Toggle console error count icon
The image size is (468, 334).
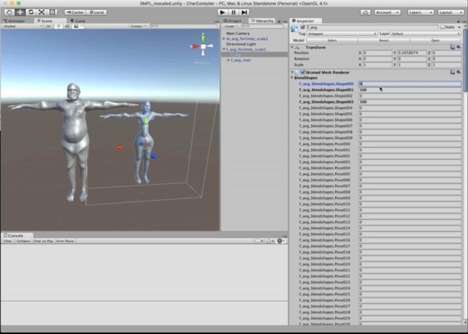tap(281, 241)
